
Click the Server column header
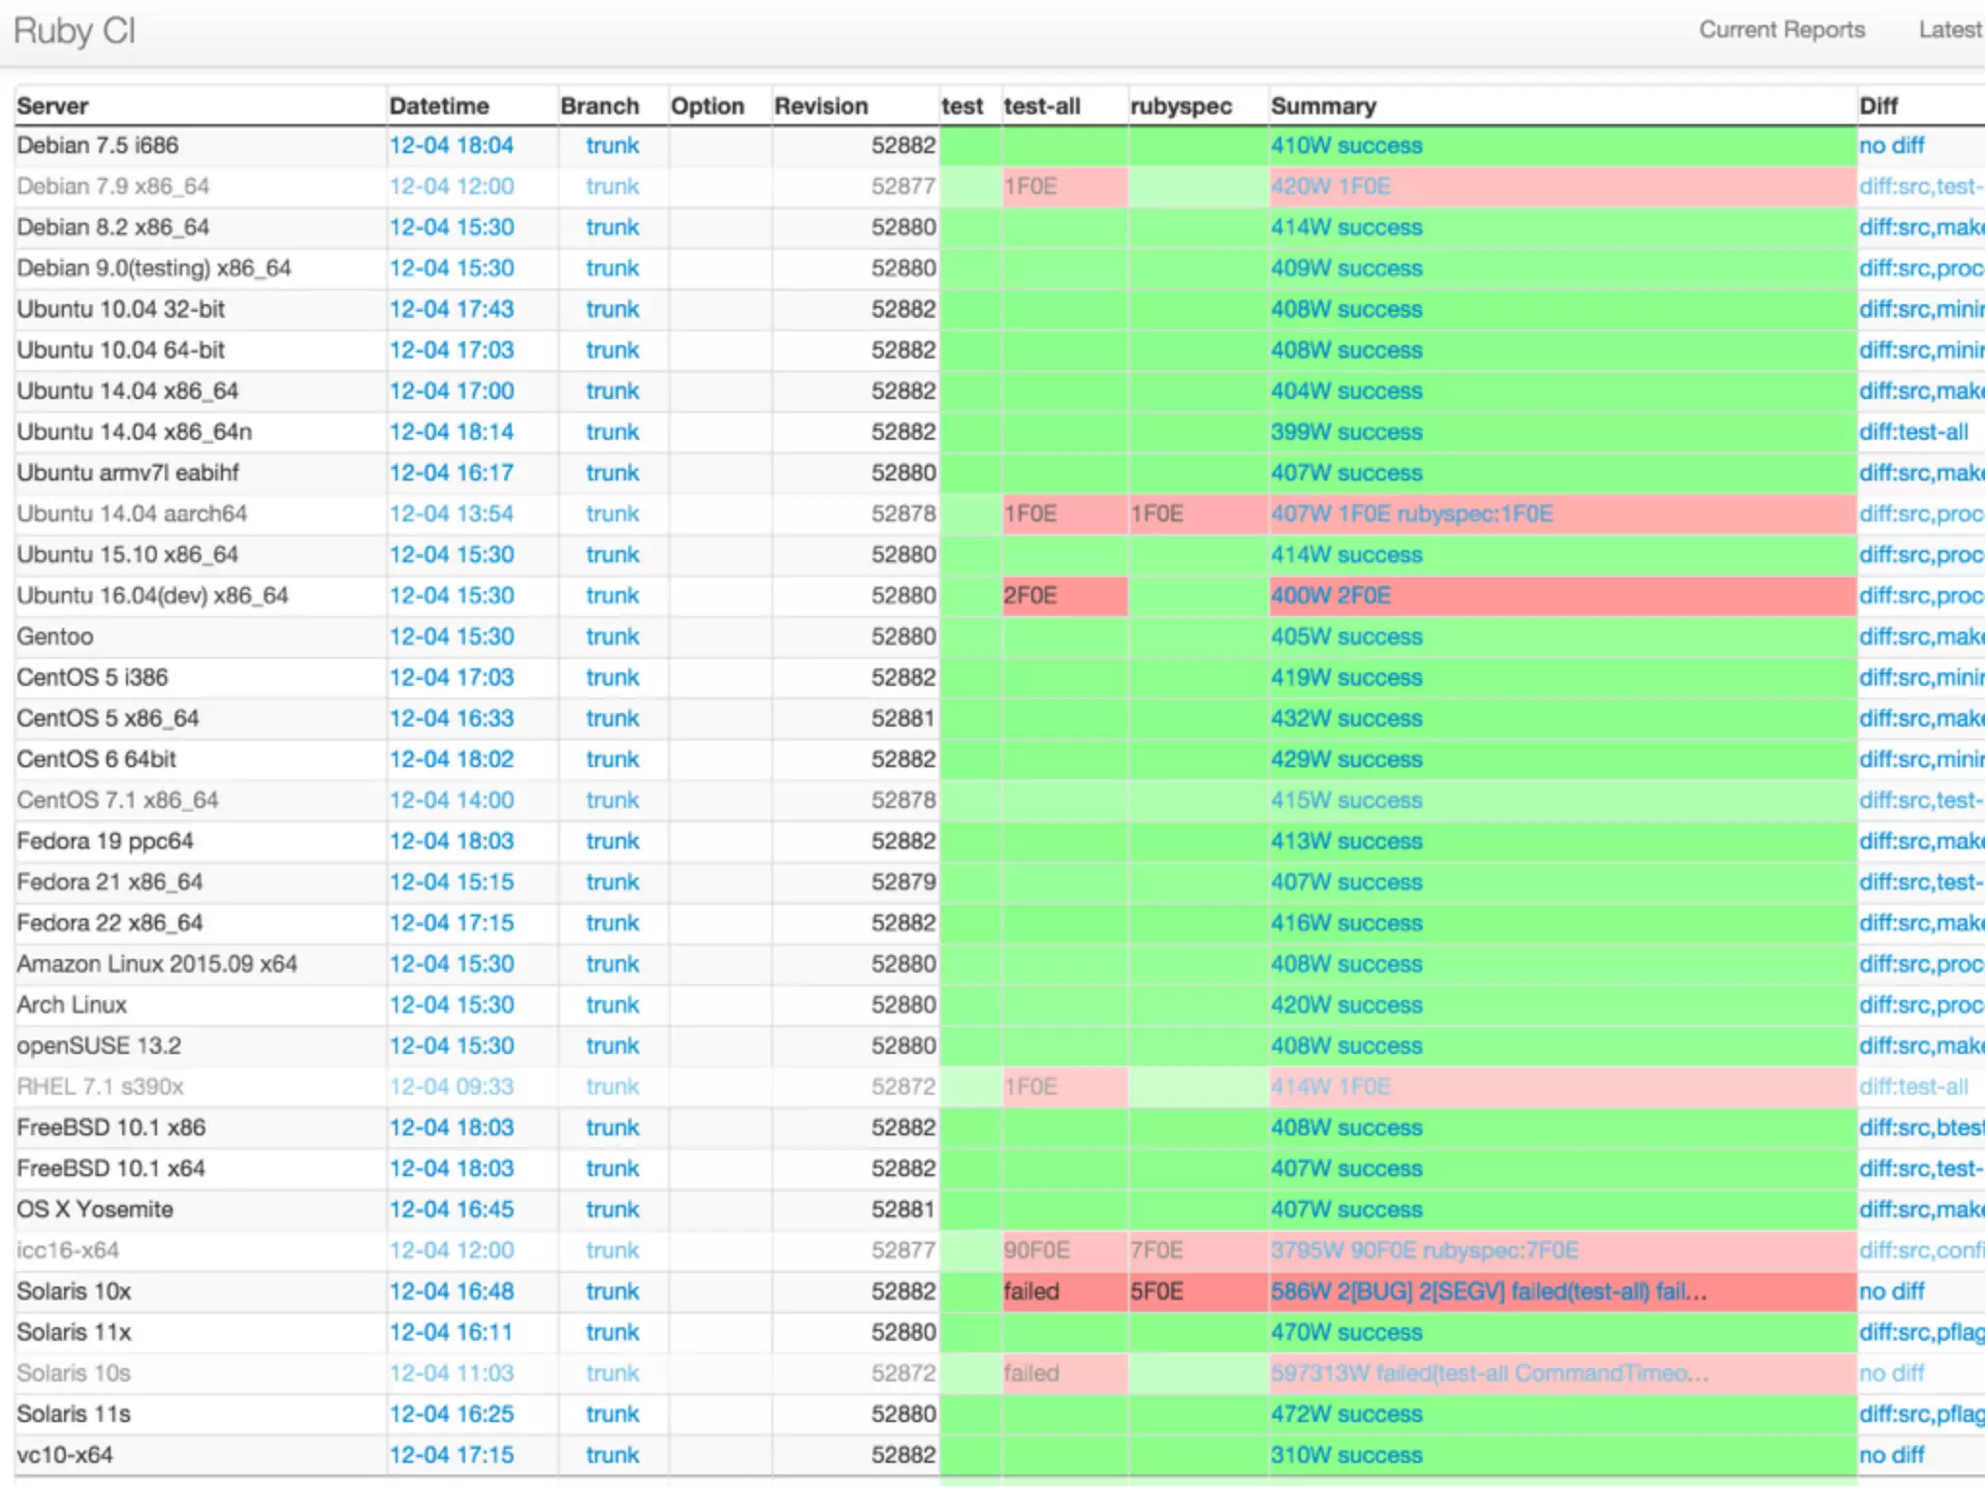click(52, 106)
